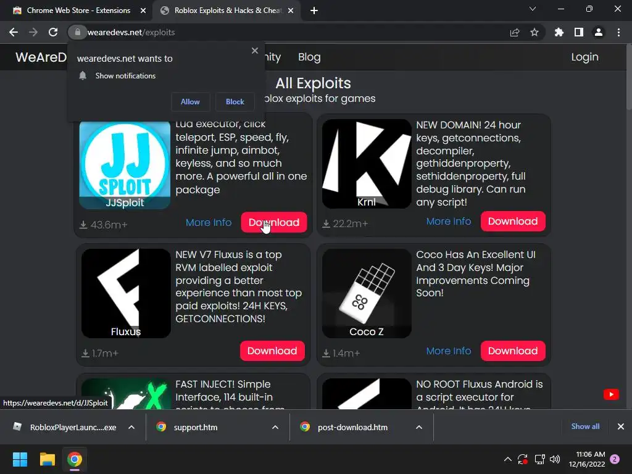The image size is (632, 474).
Task: Open notification center badge
Action: click(x=615, y=459)
